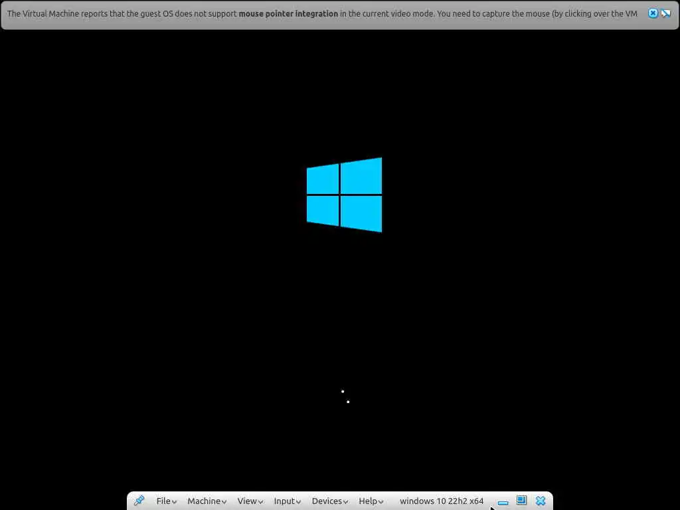The image size is (680, 510).
Task: Toggle the mini toolbar pin icon
Action: point(139,501)
